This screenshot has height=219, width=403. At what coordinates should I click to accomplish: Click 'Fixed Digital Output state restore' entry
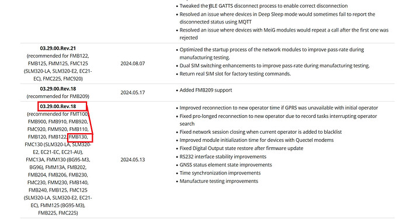(241, 148)
